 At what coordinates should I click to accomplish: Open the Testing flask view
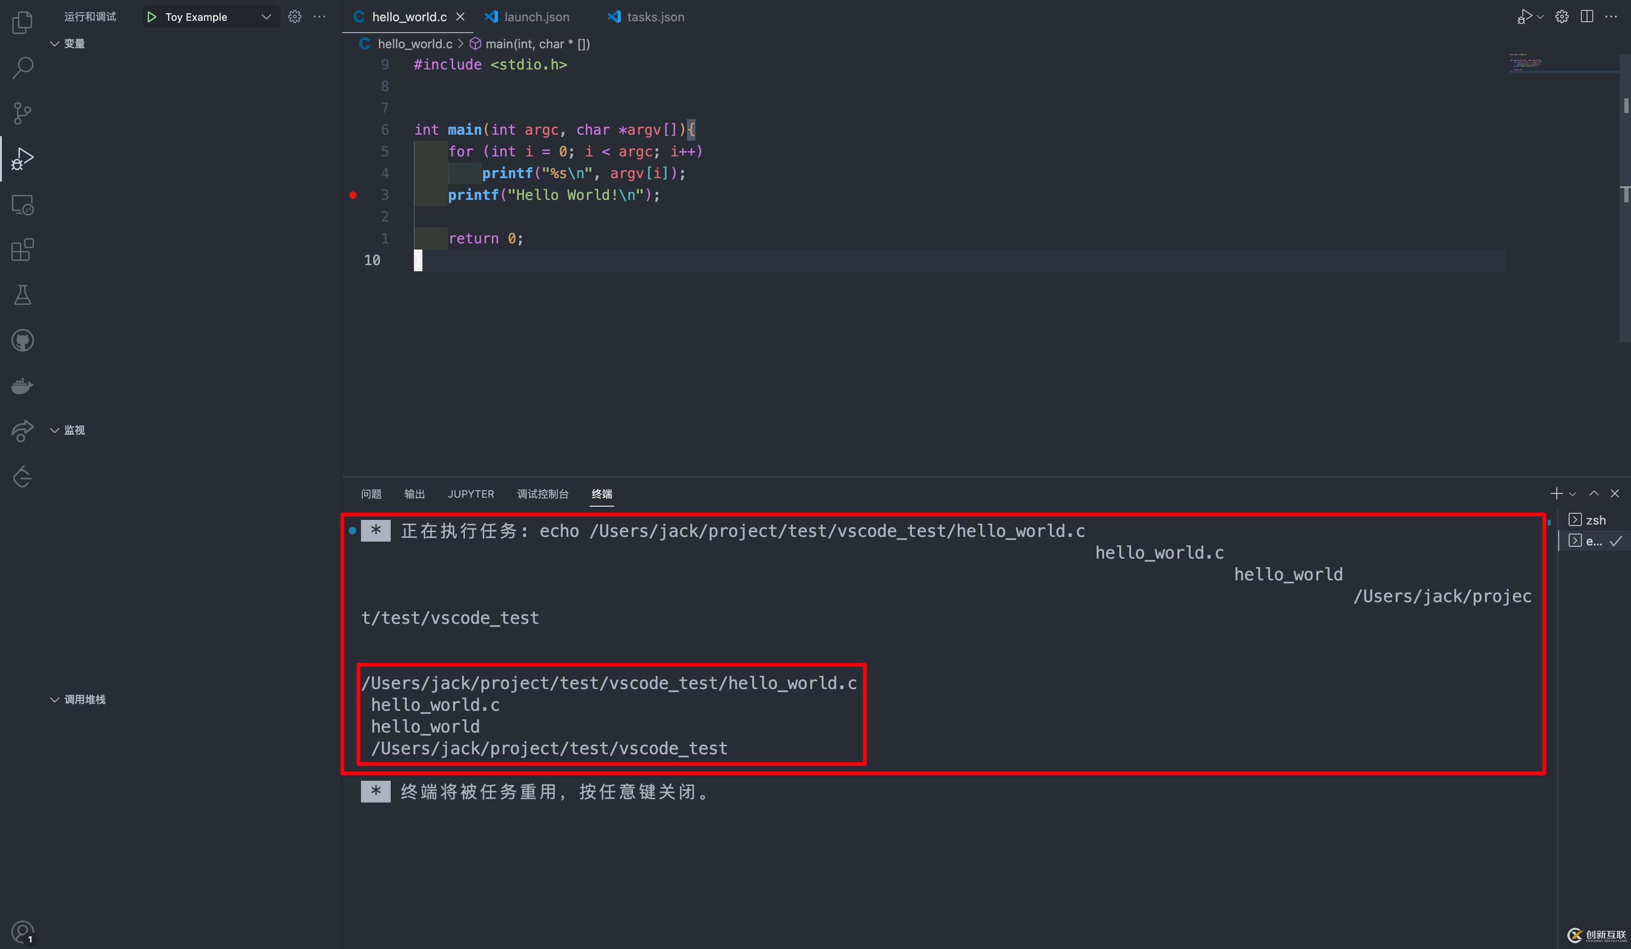pos(23,295)
